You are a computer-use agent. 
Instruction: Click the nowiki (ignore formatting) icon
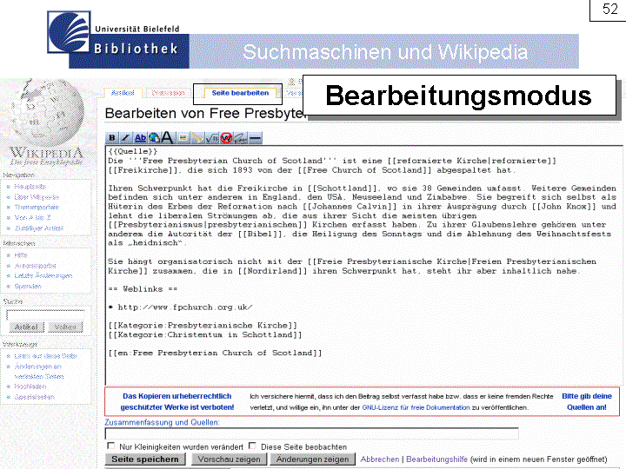click(226, 138)
